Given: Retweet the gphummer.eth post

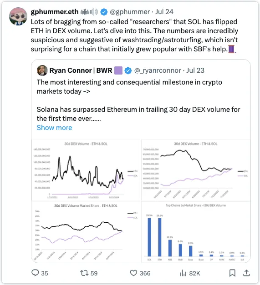Looking at the screenshot, I should click(84, 273).
